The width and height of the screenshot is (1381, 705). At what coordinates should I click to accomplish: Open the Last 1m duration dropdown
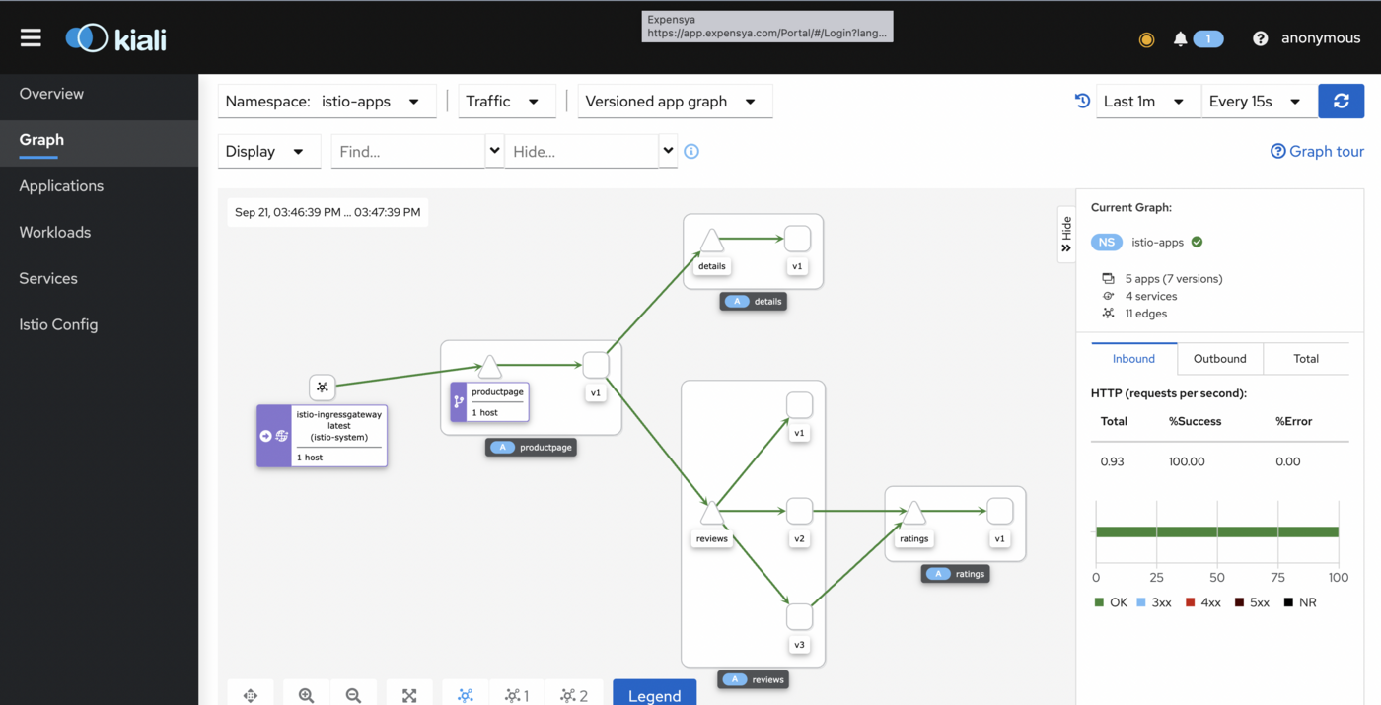click(1147, 102)
